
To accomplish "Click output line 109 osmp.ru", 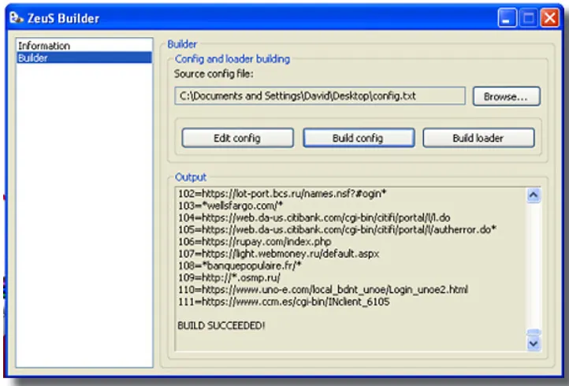I will tap(229, 277).
